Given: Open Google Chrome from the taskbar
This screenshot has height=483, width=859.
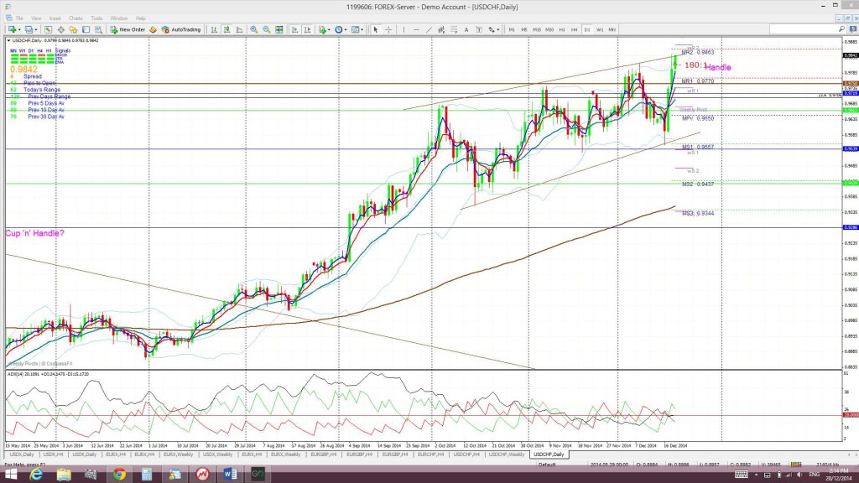Looking at the screenshot, I should [x=119, y=475].
